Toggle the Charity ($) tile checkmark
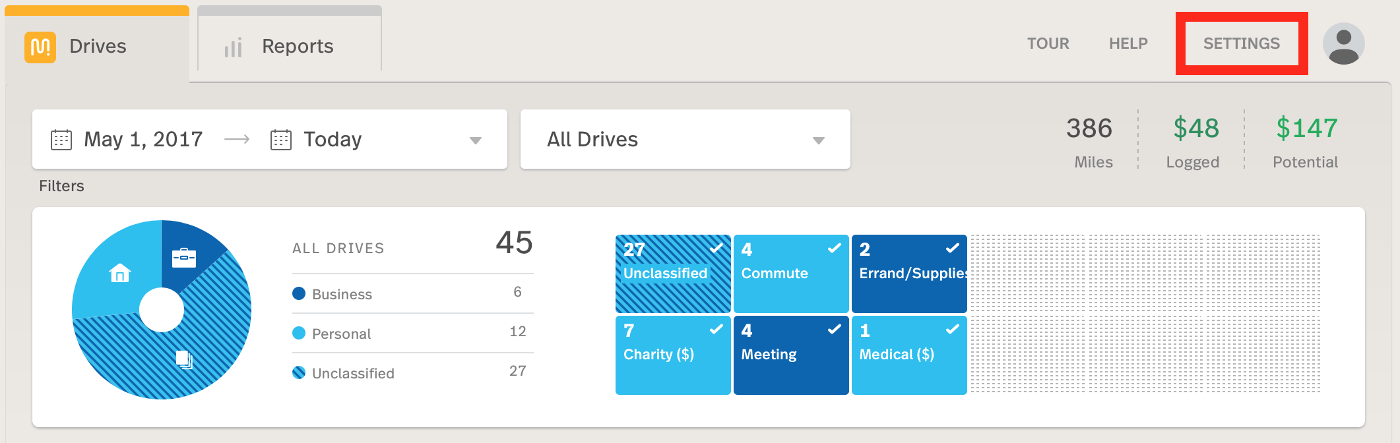 pyautogui.click(x=716, y=330)
